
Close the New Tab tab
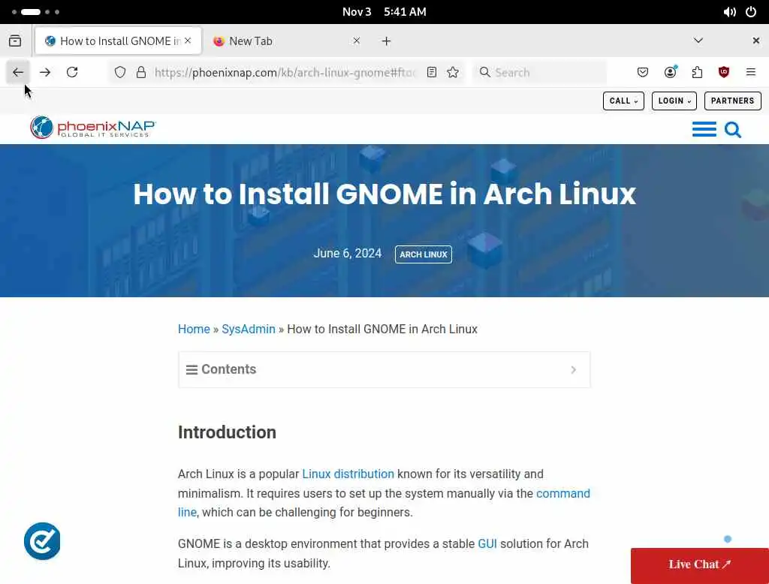(357, 41)
